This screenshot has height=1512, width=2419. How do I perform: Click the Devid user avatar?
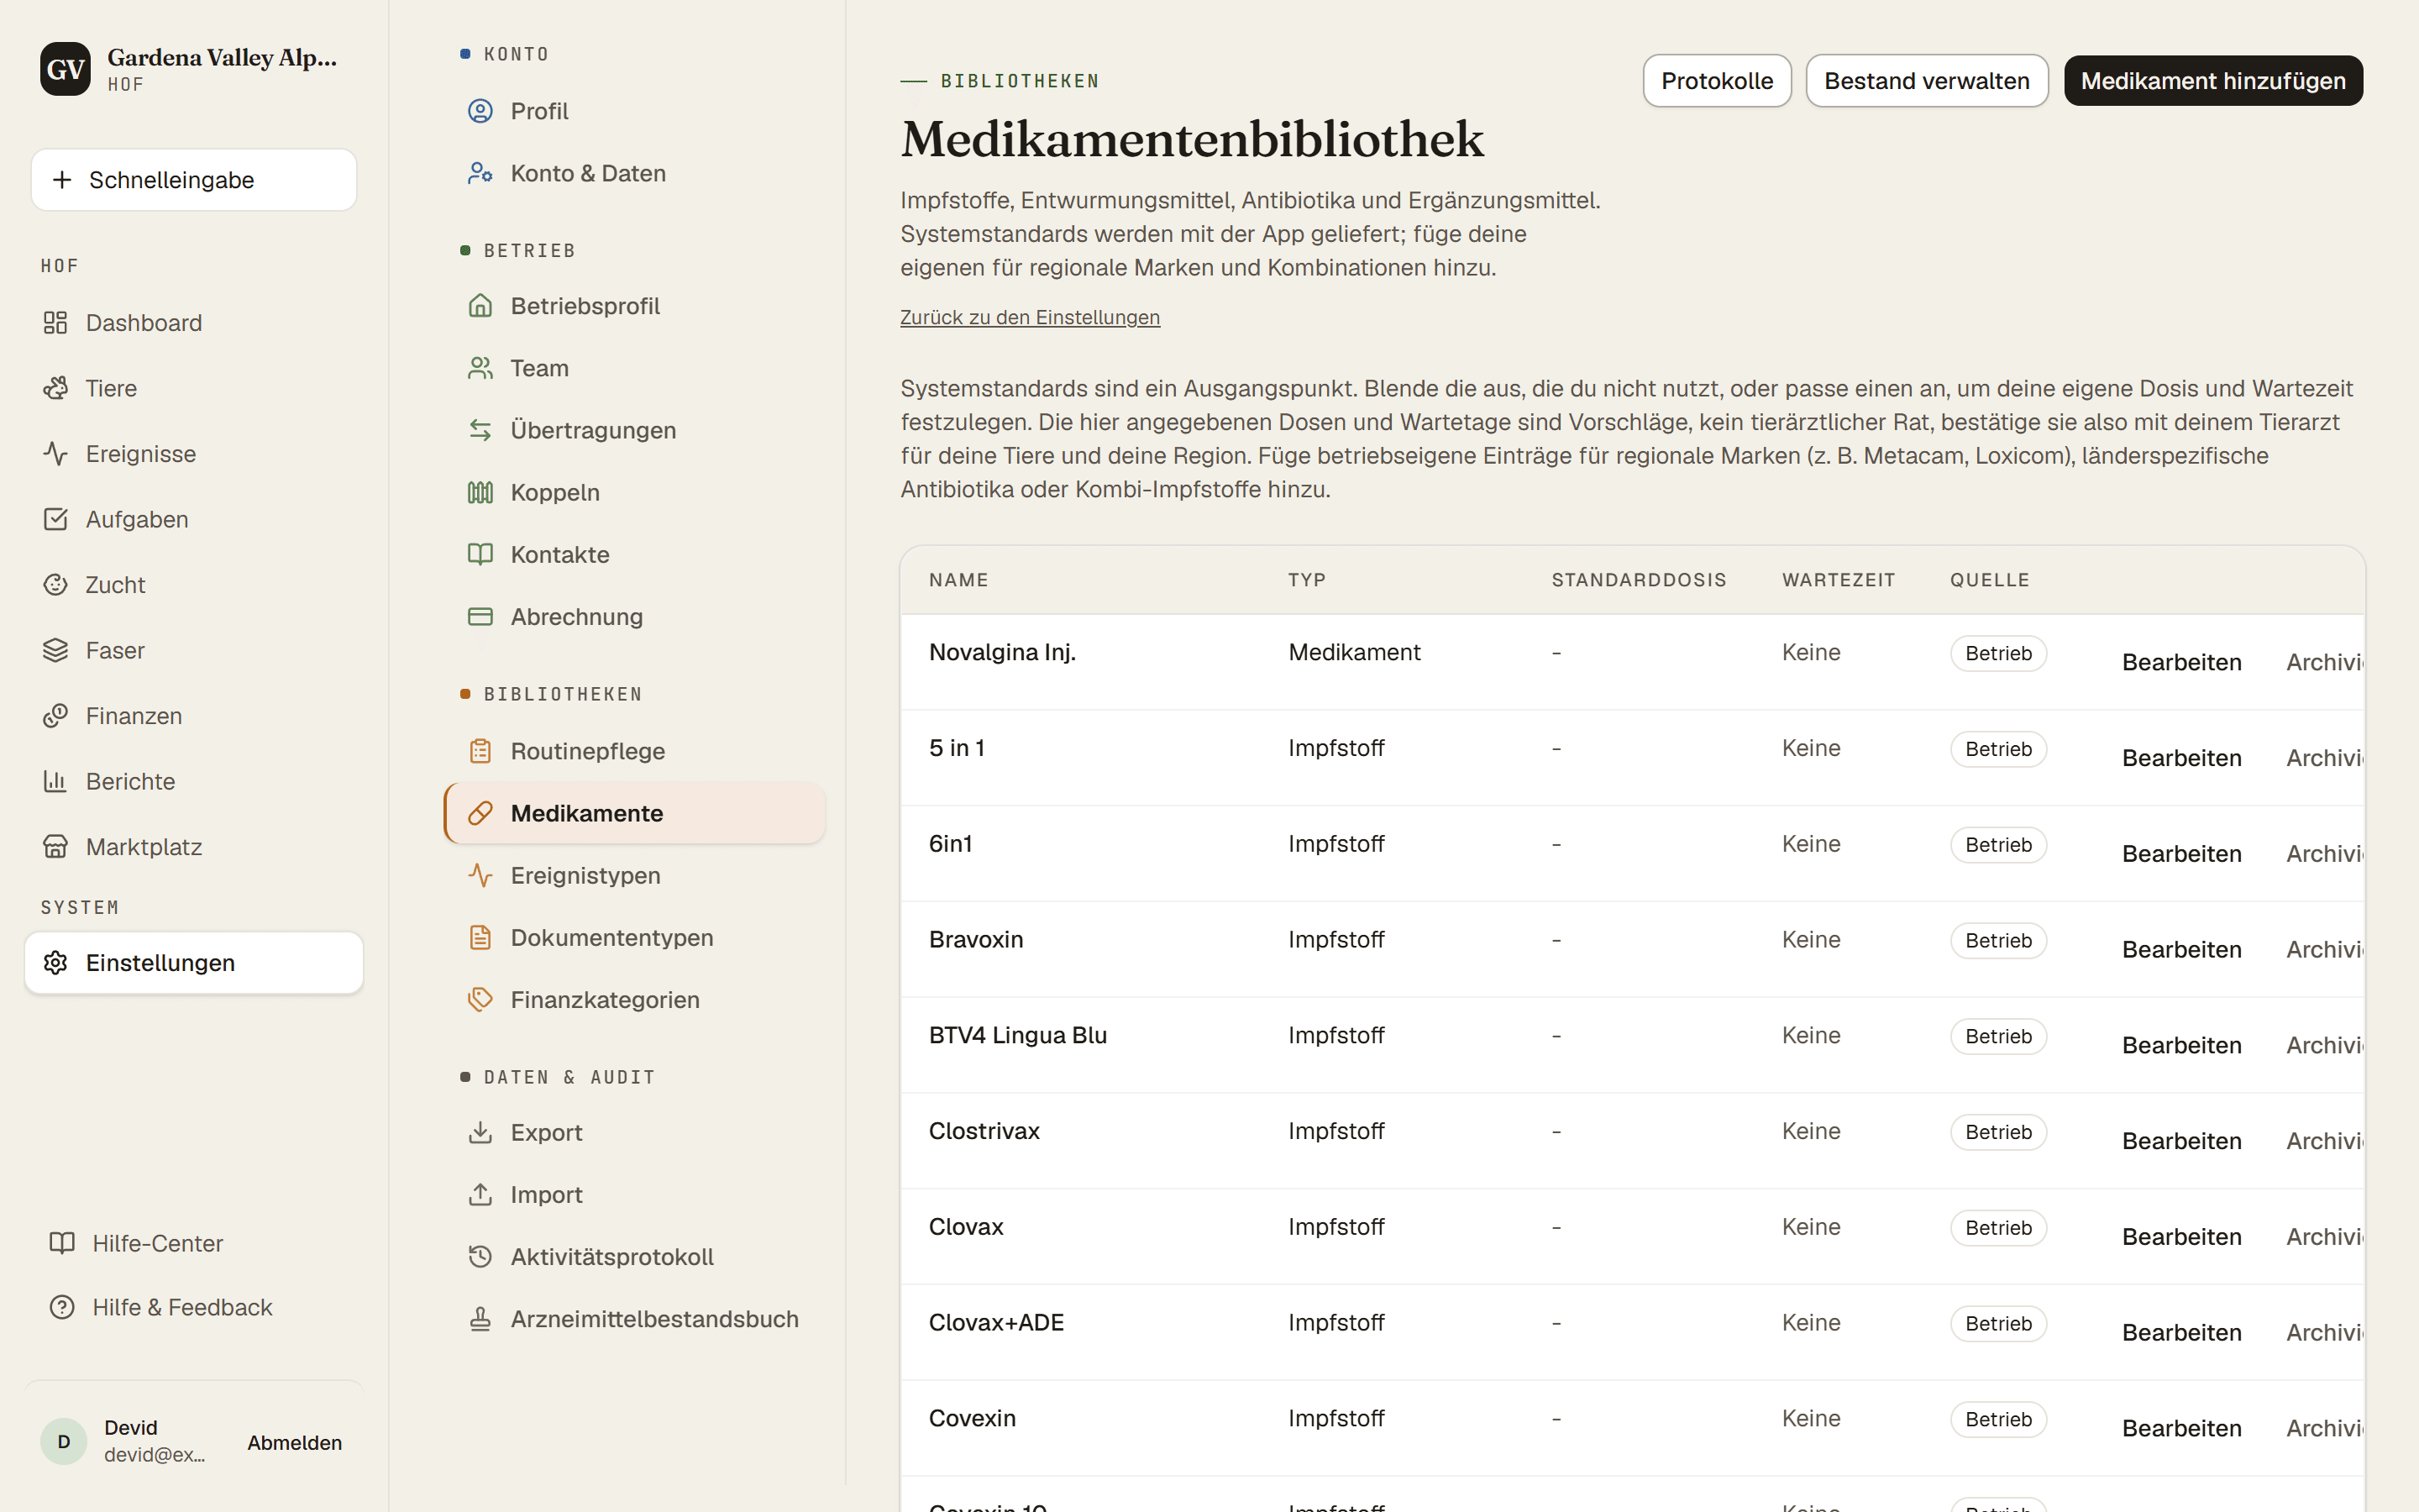click(x=64, y=1441)
